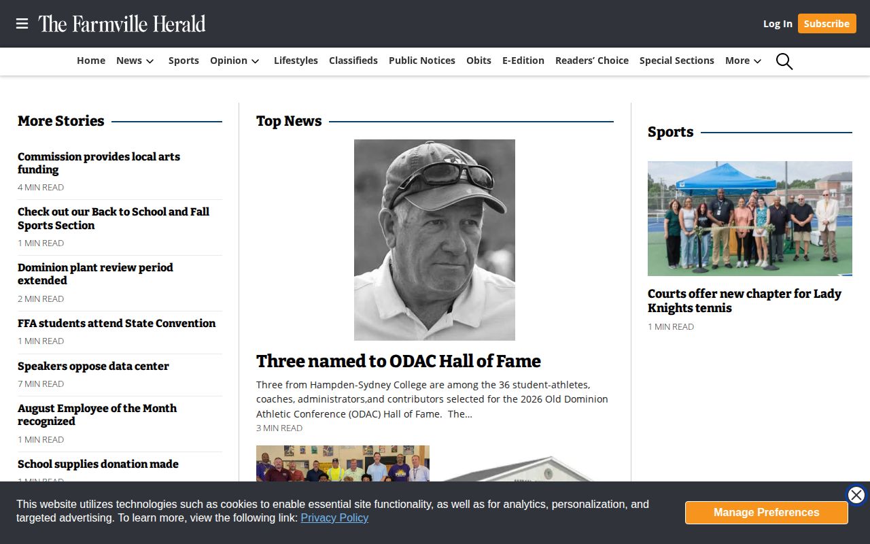Screen dimensions: 870x544
Task: Click the group photo thumbnail below top story
Action: click(x=343, y=464)
